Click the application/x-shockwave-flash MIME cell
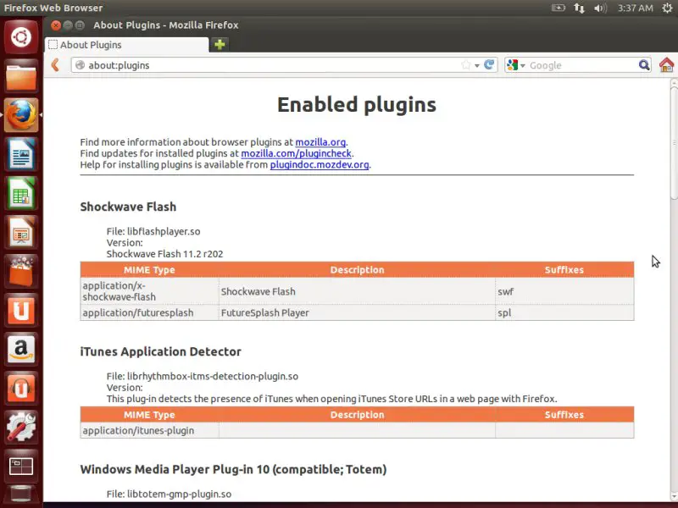678x508 pixels. [x=150, y=291]
